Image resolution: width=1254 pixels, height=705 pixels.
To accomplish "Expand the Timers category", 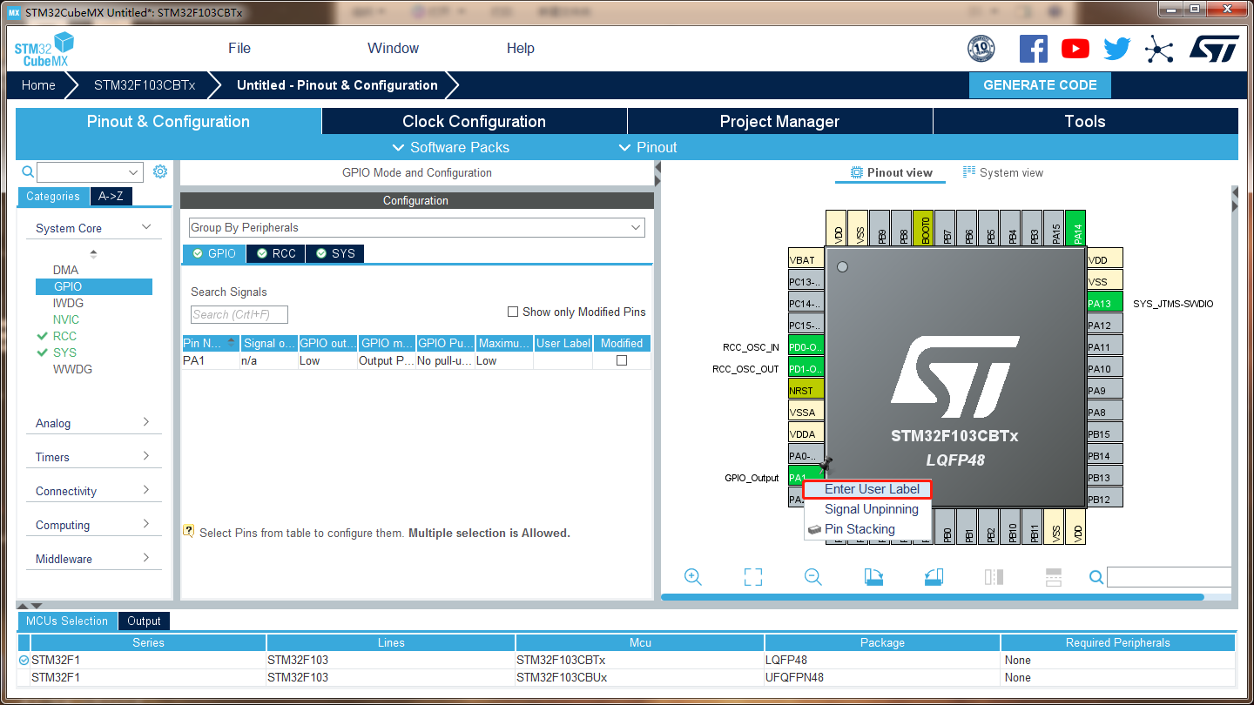I will point(146,456).
